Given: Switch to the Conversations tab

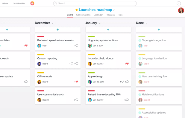Looking at the screenshot, I should click(83, 15).
